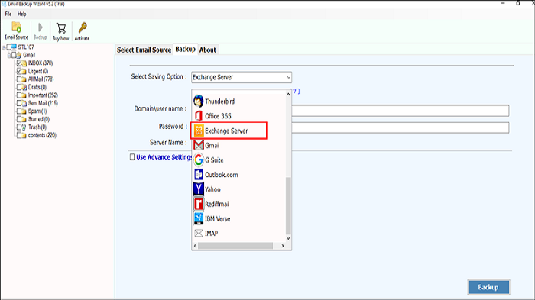Uncheck the Urgent (0) checkbox
The height and width of the screenshot is (300, 535).
19,71
